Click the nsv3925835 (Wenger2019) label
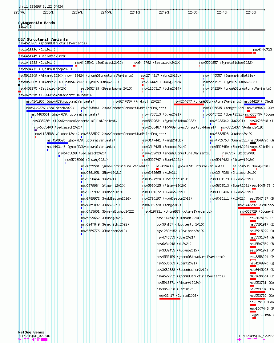 (224, 108)
